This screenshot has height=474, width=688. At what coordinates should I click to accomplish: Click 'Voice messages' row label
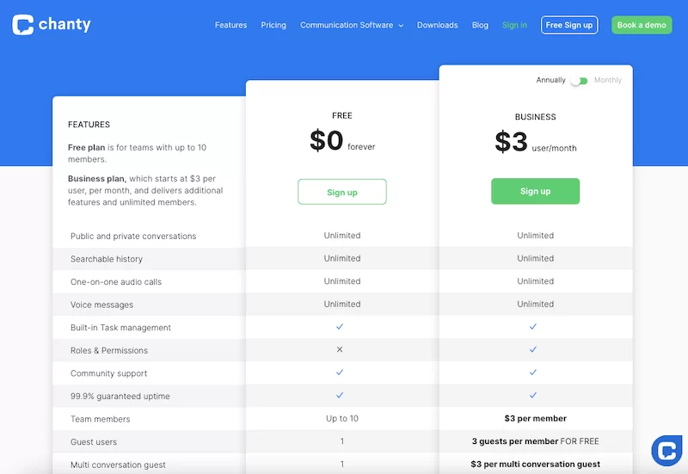click(x=101, y=305)
